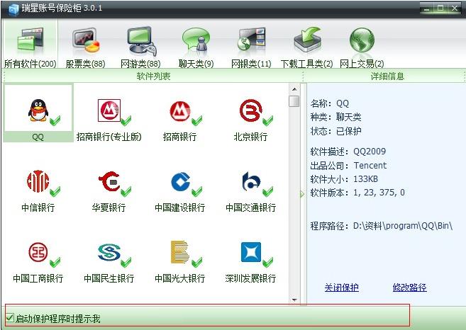Select the 中国光大银行 icon
The image size is (466, 330).
pyautogui.click(x=179, y=252)
